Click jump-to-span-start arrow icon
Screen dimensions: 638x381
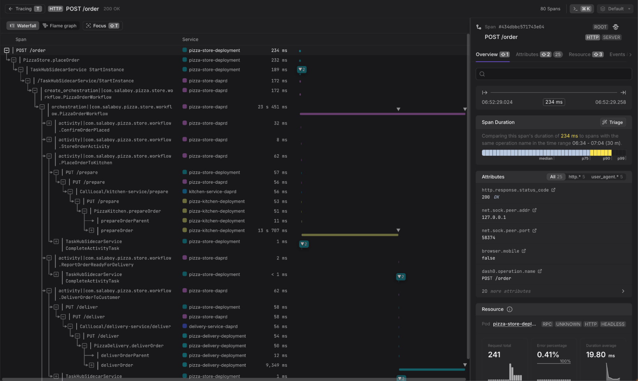pyautogui.click(x=484, y=93)
